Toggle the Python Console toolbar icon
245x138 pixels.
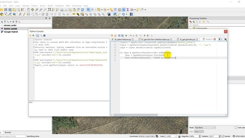point(115,15)
